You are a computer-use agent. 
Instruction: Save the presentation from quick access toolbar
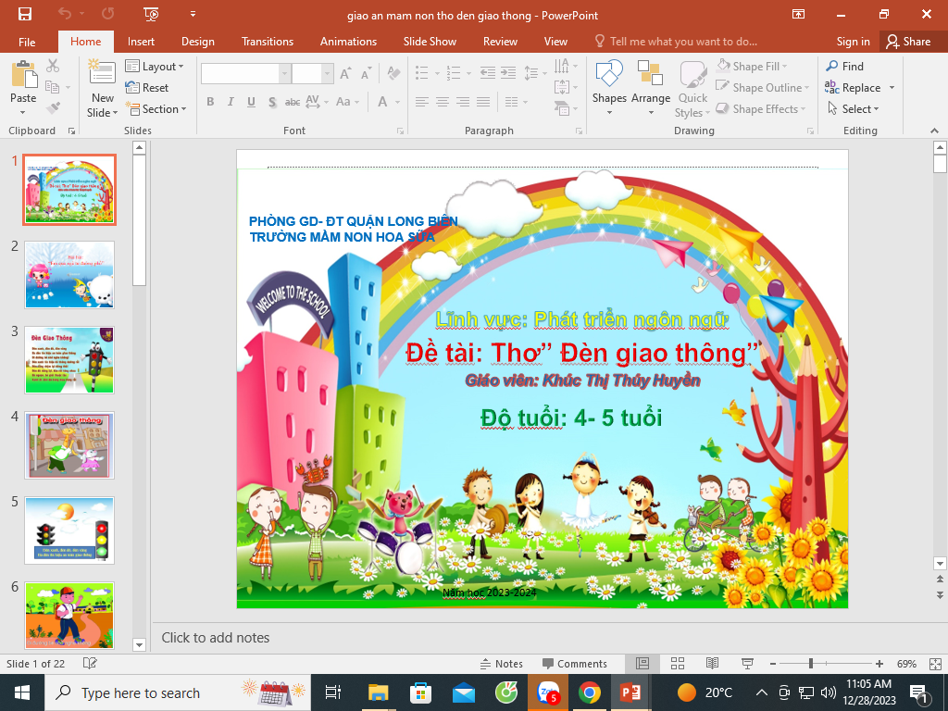pos(25,14)
